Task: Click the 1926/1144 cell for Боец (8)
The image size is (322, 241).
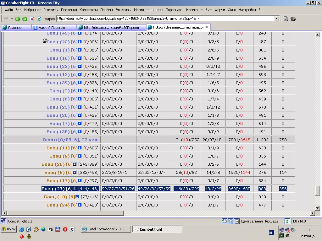Action: pyautogui.click(x=239, y=173)
